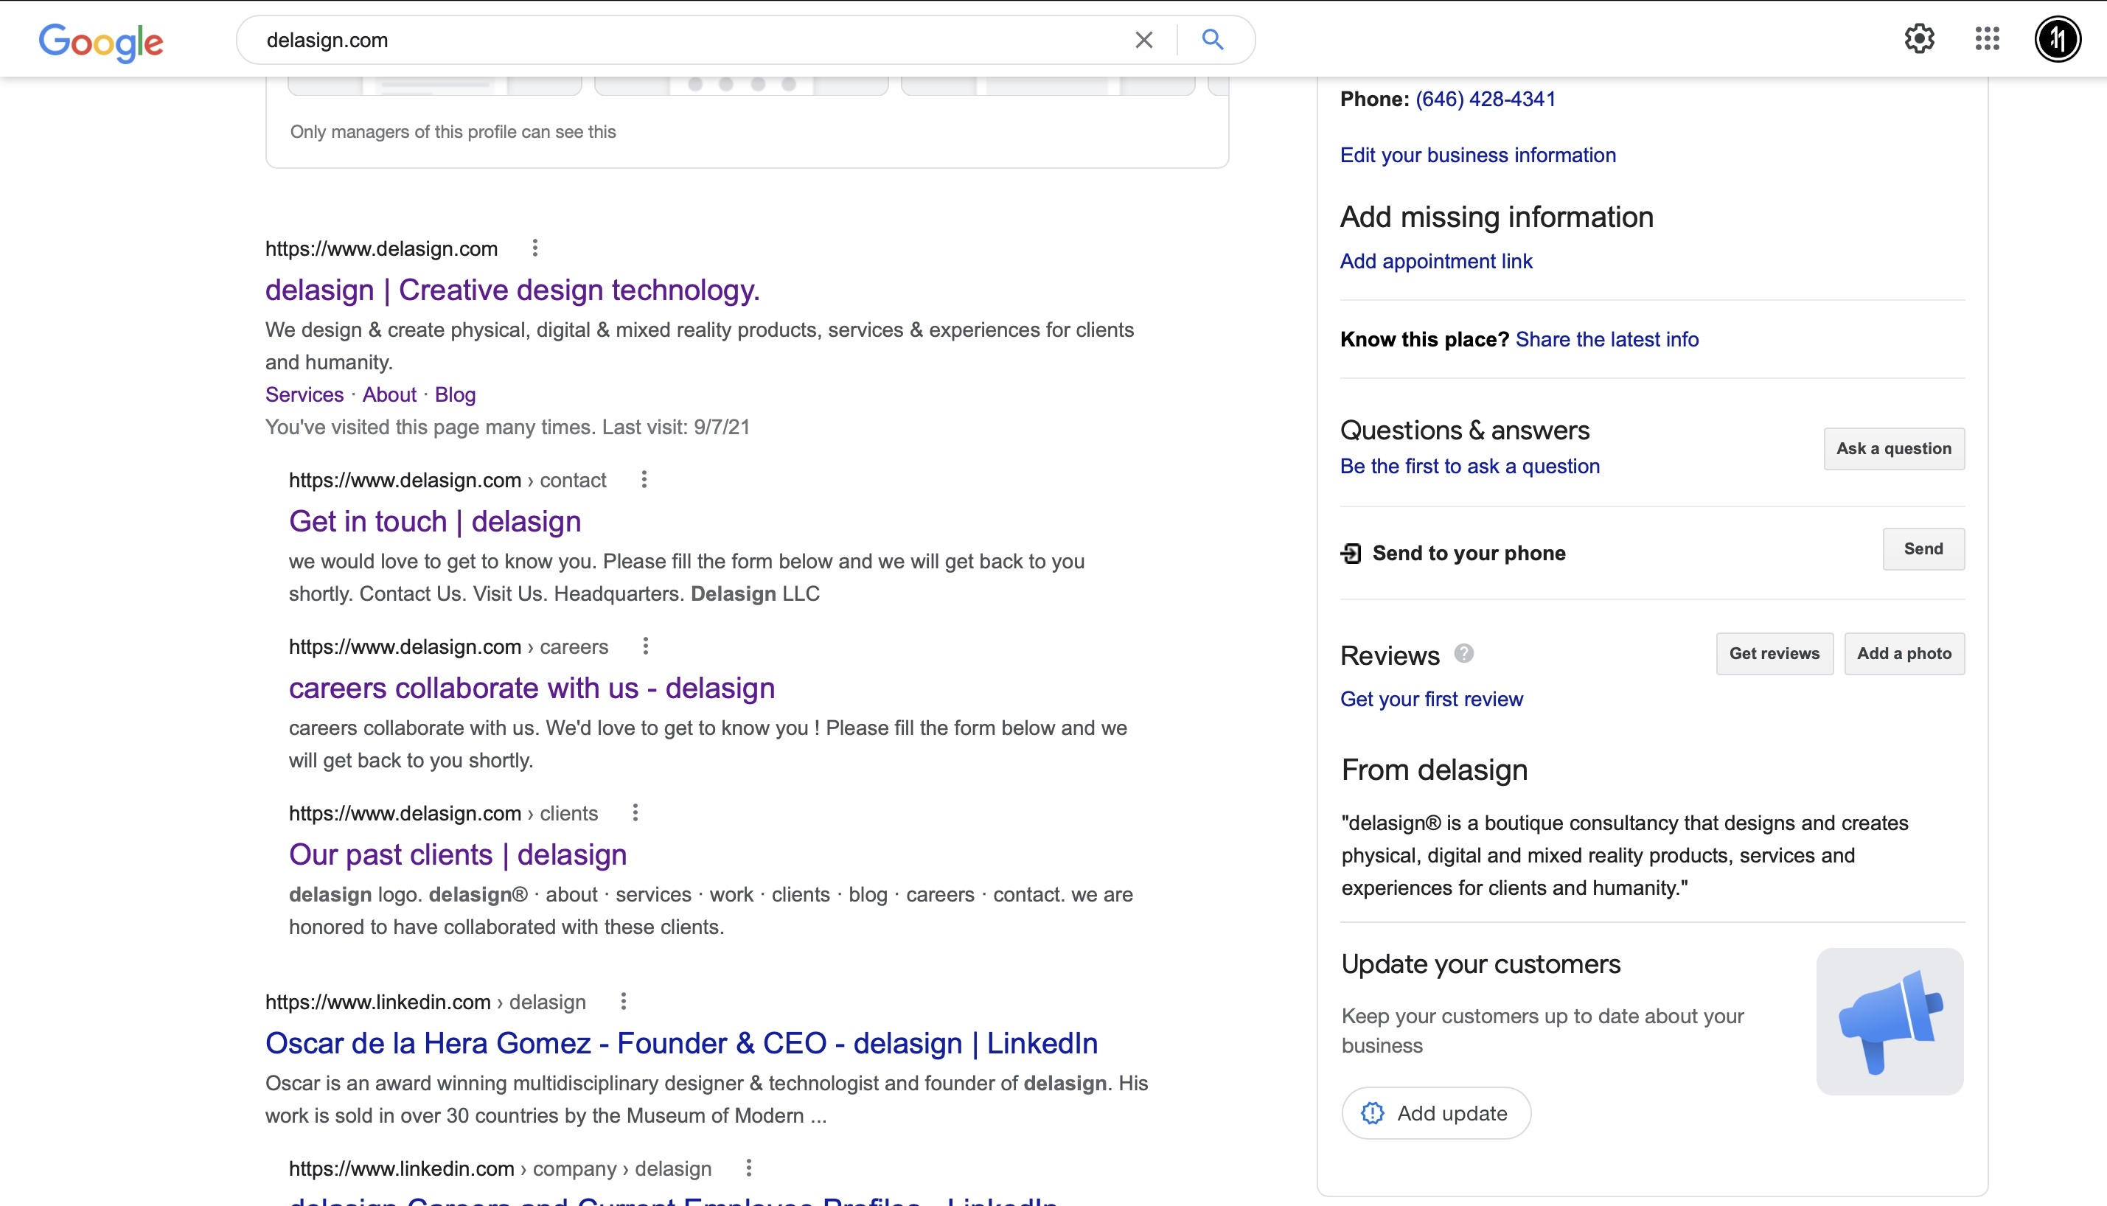Open the Google apps grid icon
This screenshot has height=1206, width=2107.
pyautogui.click(x=1987, y=38)
